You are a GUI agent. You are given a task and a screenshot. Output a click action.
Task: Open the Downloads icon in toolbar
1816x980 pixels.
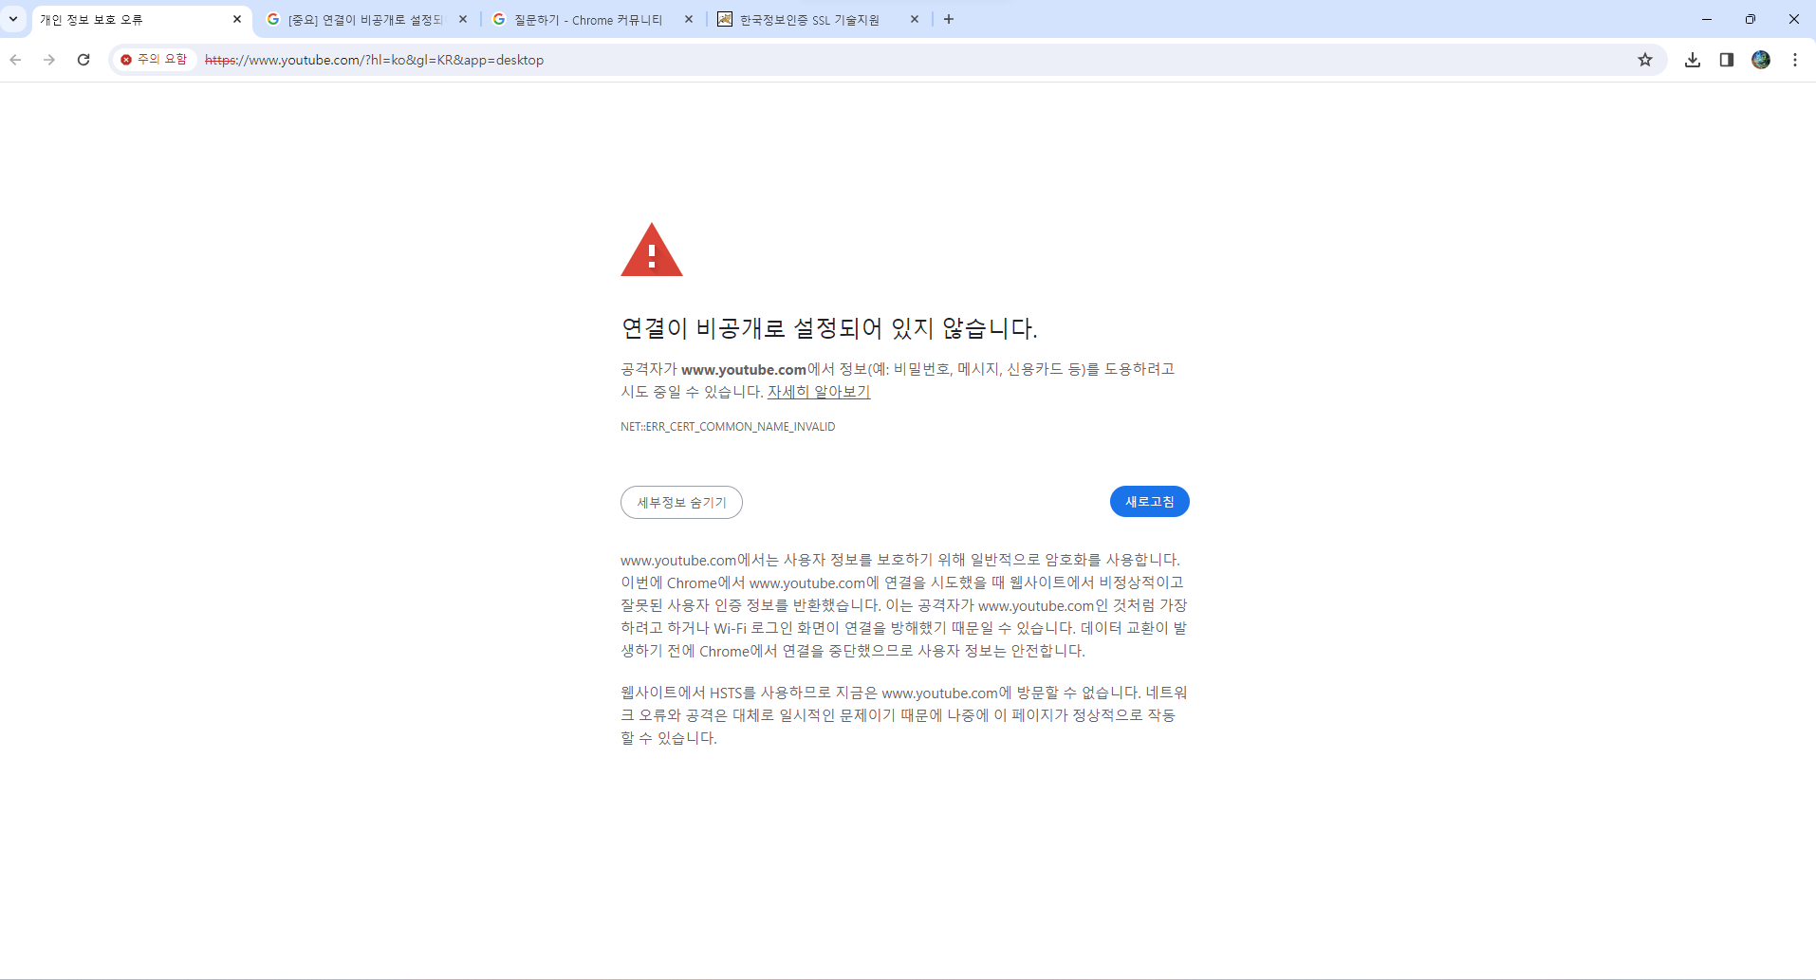tap(1694, 60)
